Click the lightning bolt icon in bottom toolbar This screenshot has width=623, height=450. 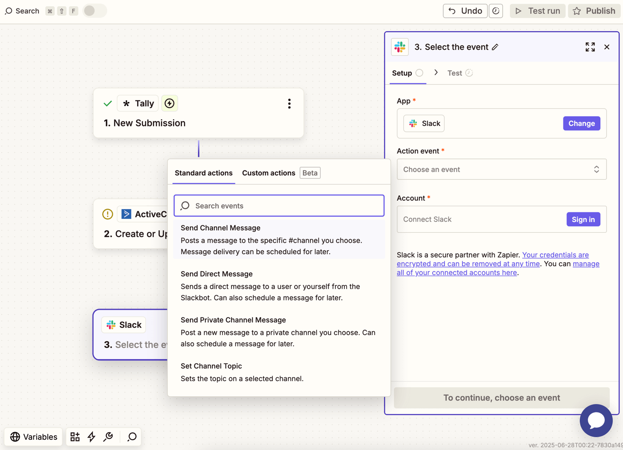92,437
